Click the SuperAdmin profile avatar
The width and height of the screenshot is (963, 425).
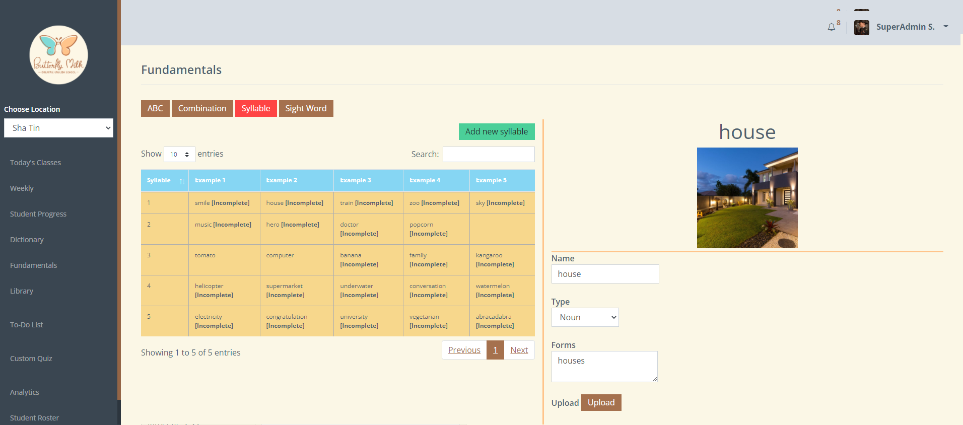(x=861, y=27)
